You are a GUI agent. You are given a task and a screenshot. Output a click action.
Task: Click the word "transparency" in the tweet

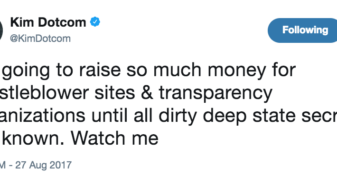coord(215,93)
